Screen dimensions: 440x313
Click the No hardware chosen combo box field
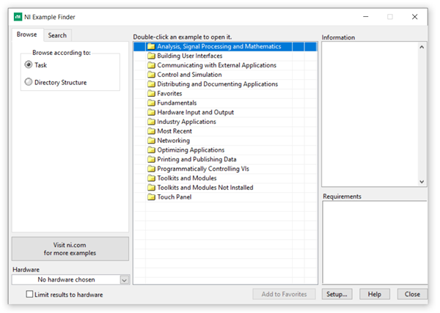(x=66, y=279)
